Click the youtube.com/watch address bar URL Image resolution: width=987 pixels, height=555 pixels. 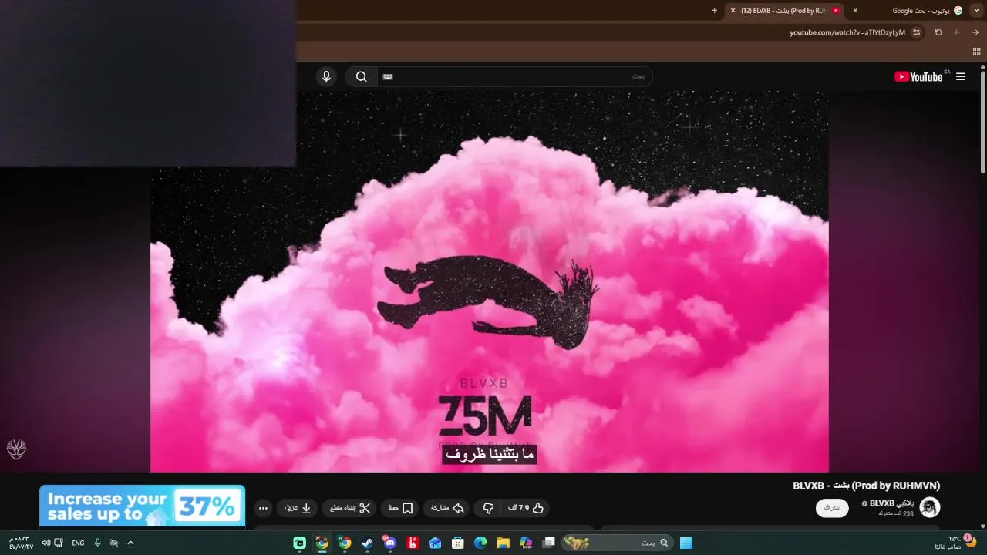pyautogui.click(x=847, y=32)
